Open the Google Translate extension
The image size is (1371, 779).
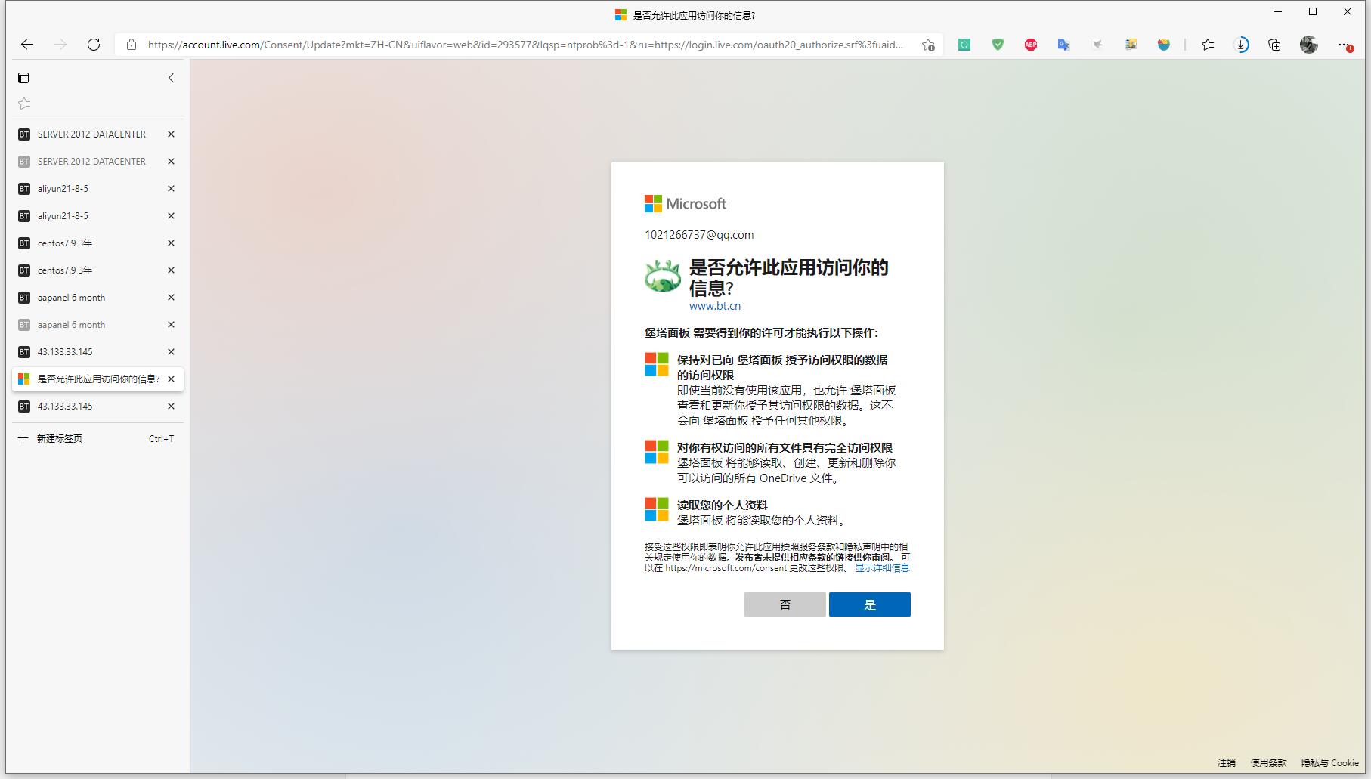(x=1064, y=45)
